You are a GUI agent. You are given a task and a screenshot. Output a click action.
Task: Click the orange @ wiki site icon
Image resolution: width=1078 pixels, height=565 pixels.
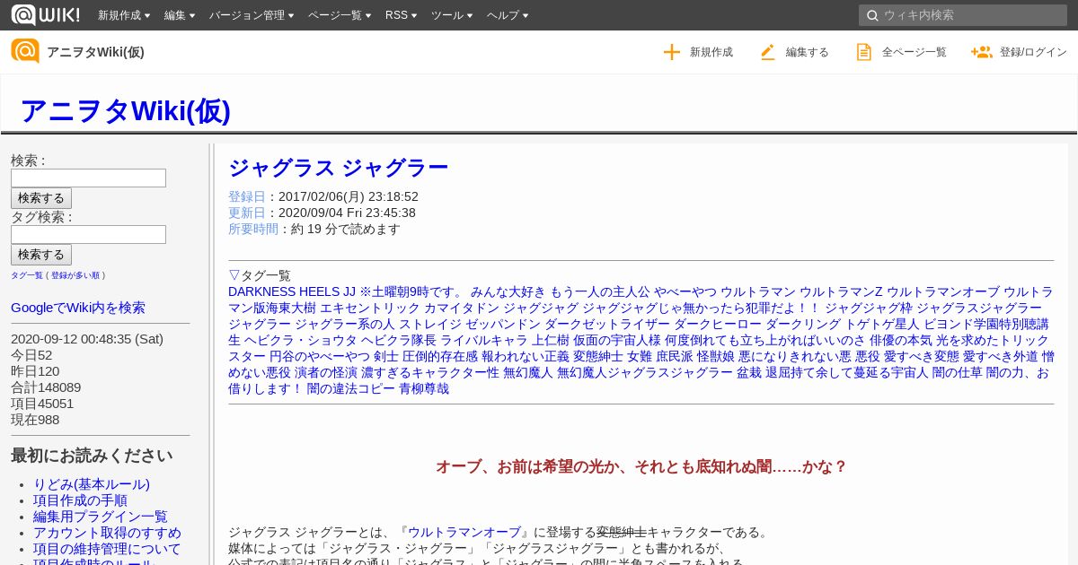25,51
